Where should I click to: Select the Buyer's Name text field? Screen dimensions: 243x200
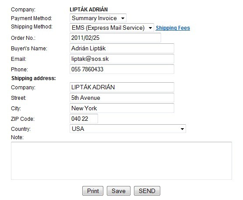122,48
